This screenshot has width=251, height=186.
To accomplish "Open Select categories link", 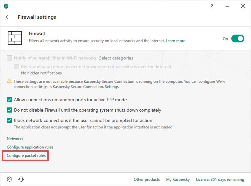I will pos(116,58).
